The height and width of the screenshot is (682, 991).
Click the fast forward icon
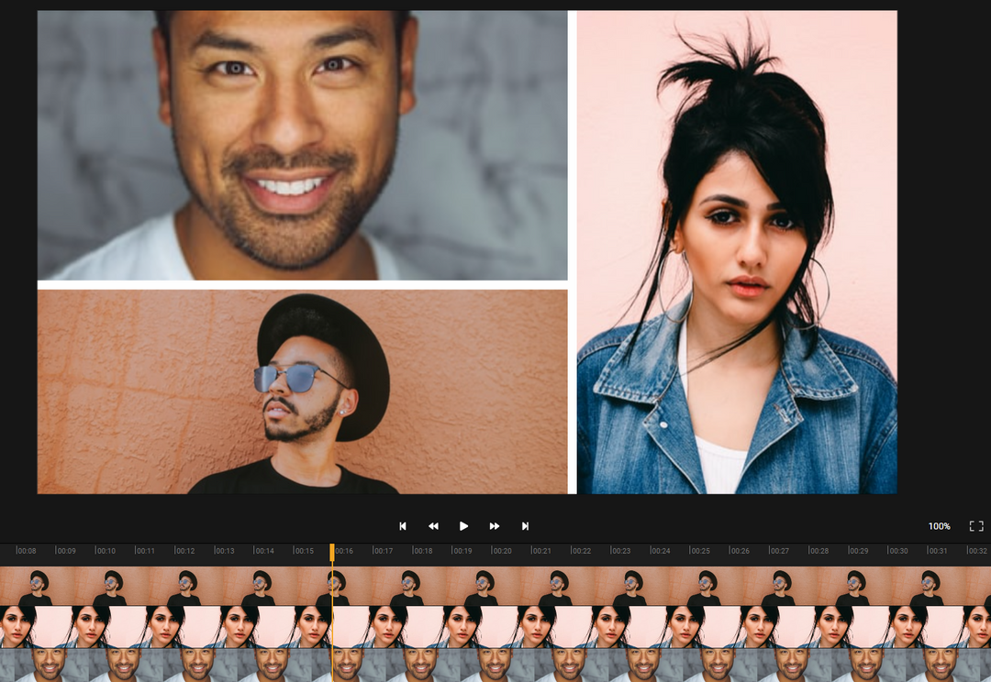(495, 525)
